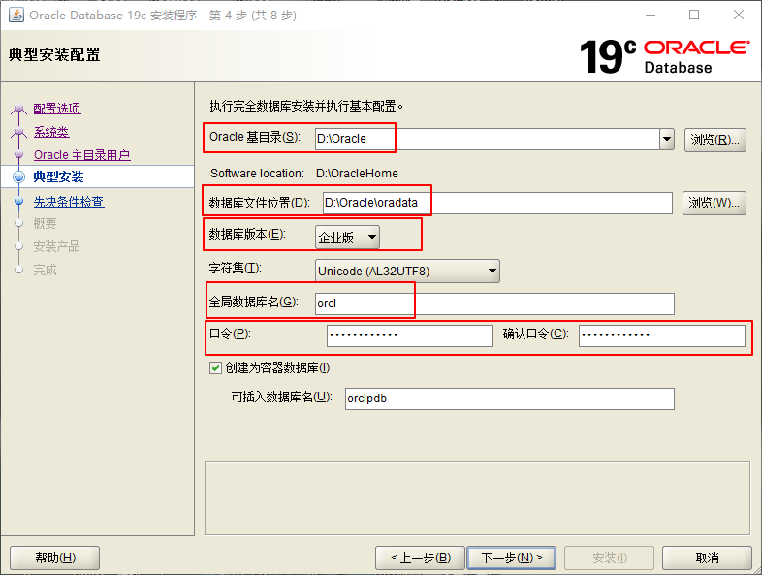762x575 pixels.
Task: Go back with 上一步(B) button
Action: coord(421,558)
